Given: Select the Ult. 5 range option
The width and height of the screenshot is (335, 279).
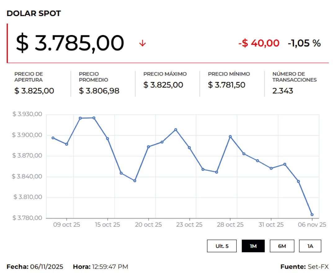Looking at the screenshot, I should [x=222, y=246].
